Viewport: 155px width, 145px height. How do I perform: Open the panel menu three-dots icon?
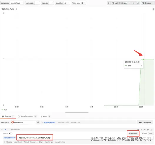pyautogui.click(x=153, y=9)
